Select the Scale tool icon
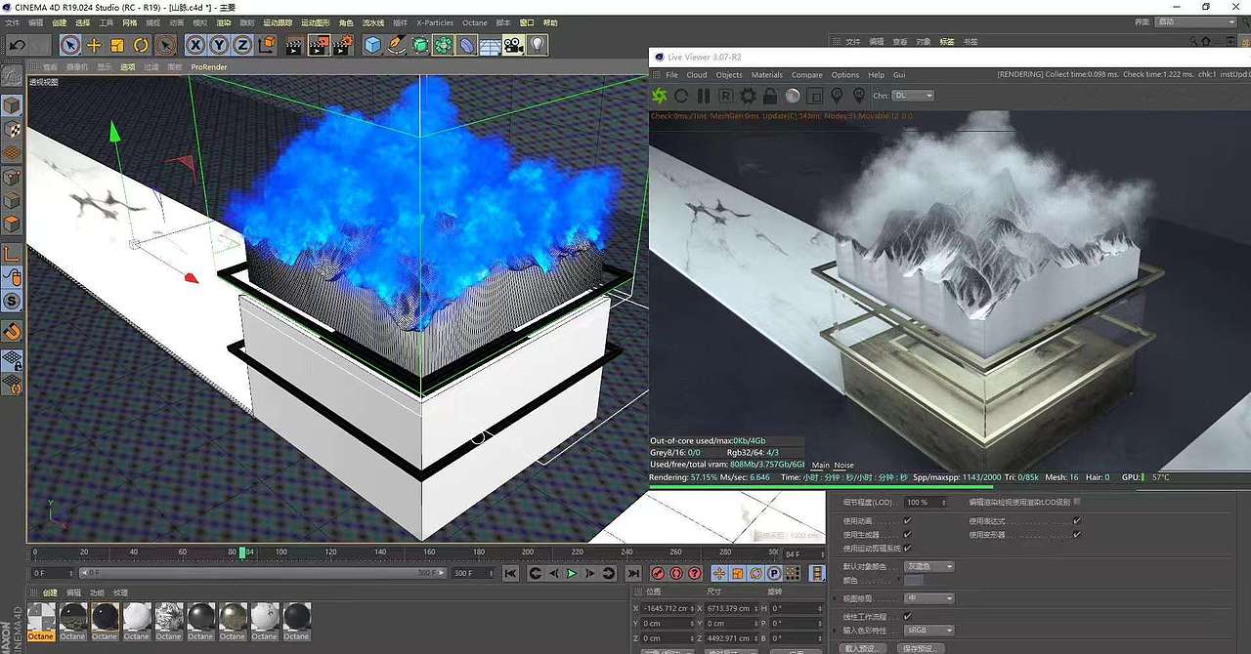Screen dimensions: 1251x654 pyautogui.click(x=117, y=45)
